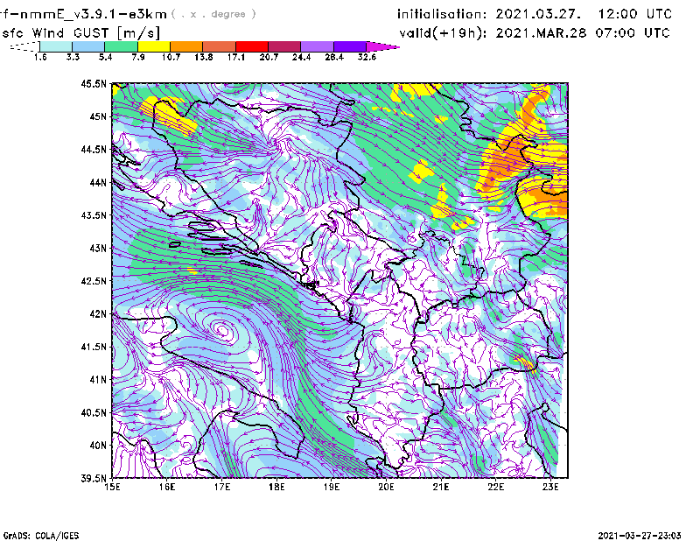Select the violet 28.4–32.6 legend swatch

click(350, 46)
